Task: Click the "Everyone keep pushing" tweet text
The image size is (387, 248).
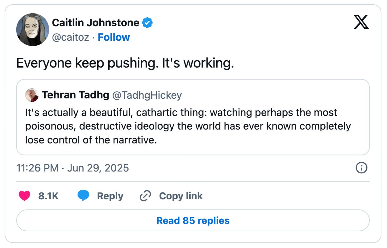Action: pyautogui.click(x=125, y=63)
